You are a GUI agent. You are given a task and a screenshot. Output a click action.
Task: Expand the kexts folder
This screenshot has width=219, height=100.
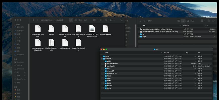104,76
